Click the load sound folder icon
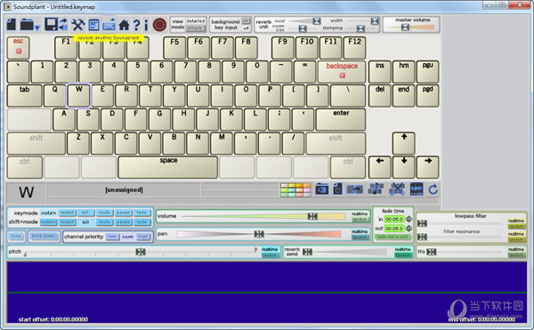The height and width of the screenshot is (330, 534). click(x=321, y=189)
